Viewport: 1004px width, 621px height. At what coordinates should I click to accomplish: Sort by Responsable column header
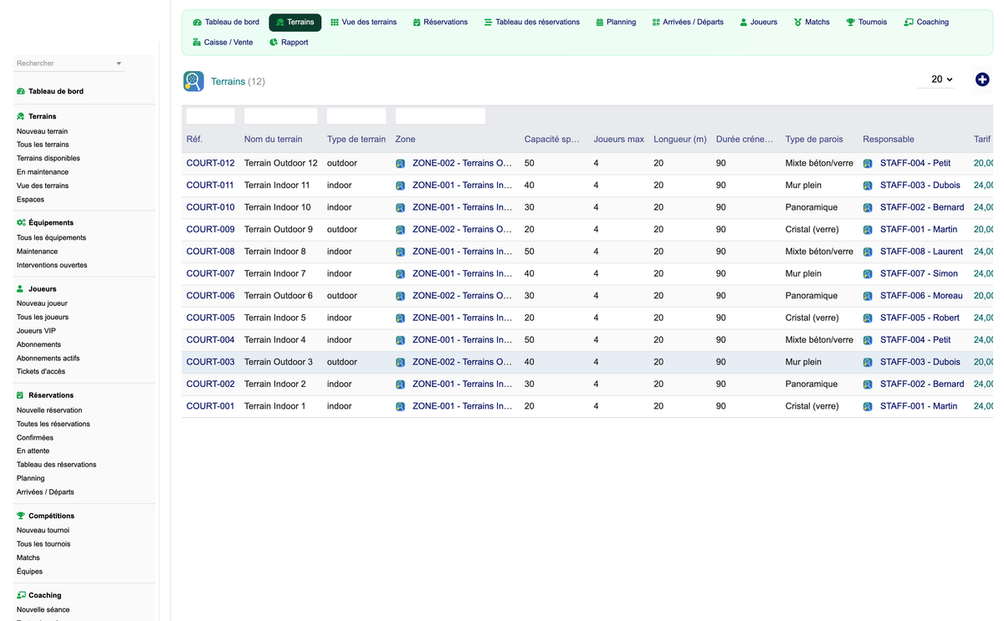[x=889, y=140]
